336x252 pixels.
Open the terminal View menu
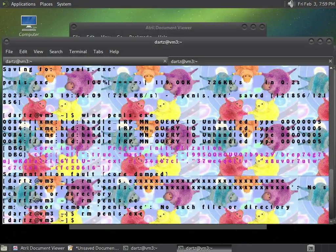pos(38,52)
